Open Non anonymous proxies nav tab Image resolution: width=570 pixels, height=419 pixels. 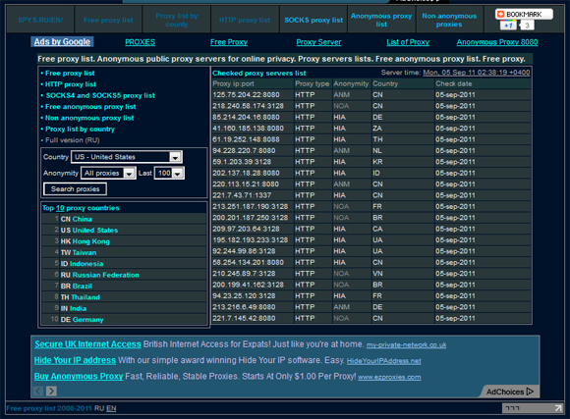(x=449, y=20)
